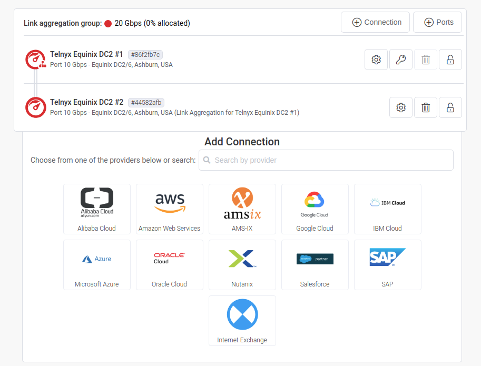Delete Telnyx Equinix DC2 #2 via trash icon

pos(426,107)
